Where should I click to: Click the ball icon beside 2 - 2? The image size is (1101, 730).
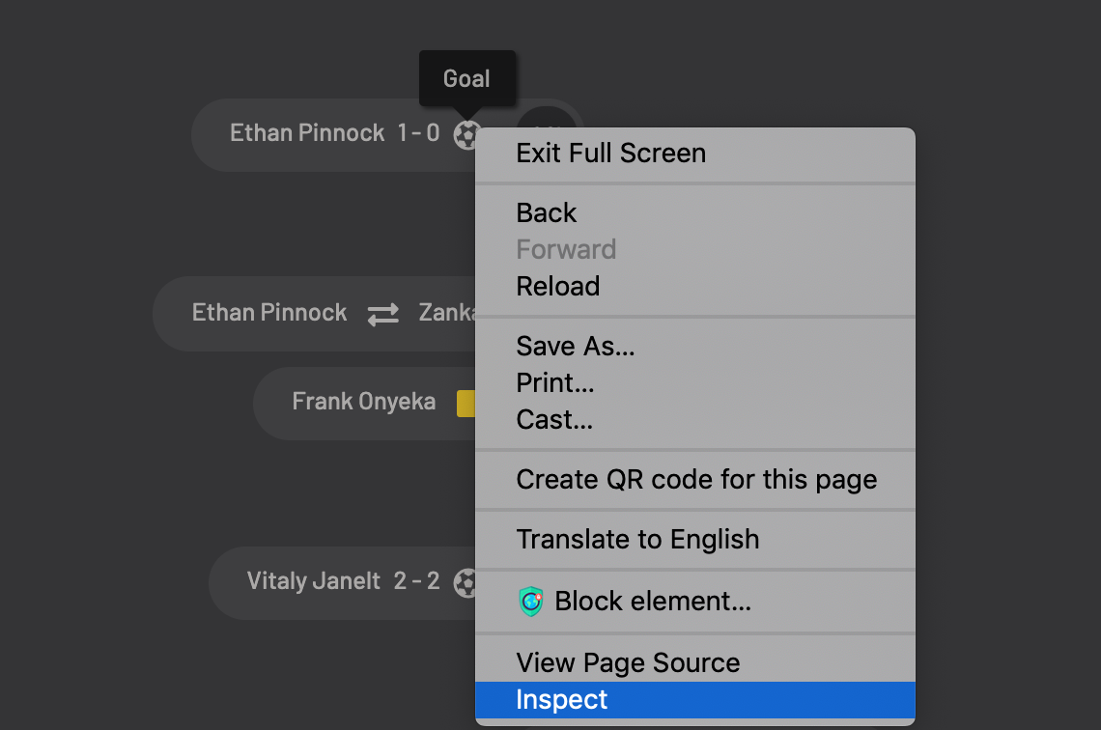click(x=465, y=582)
